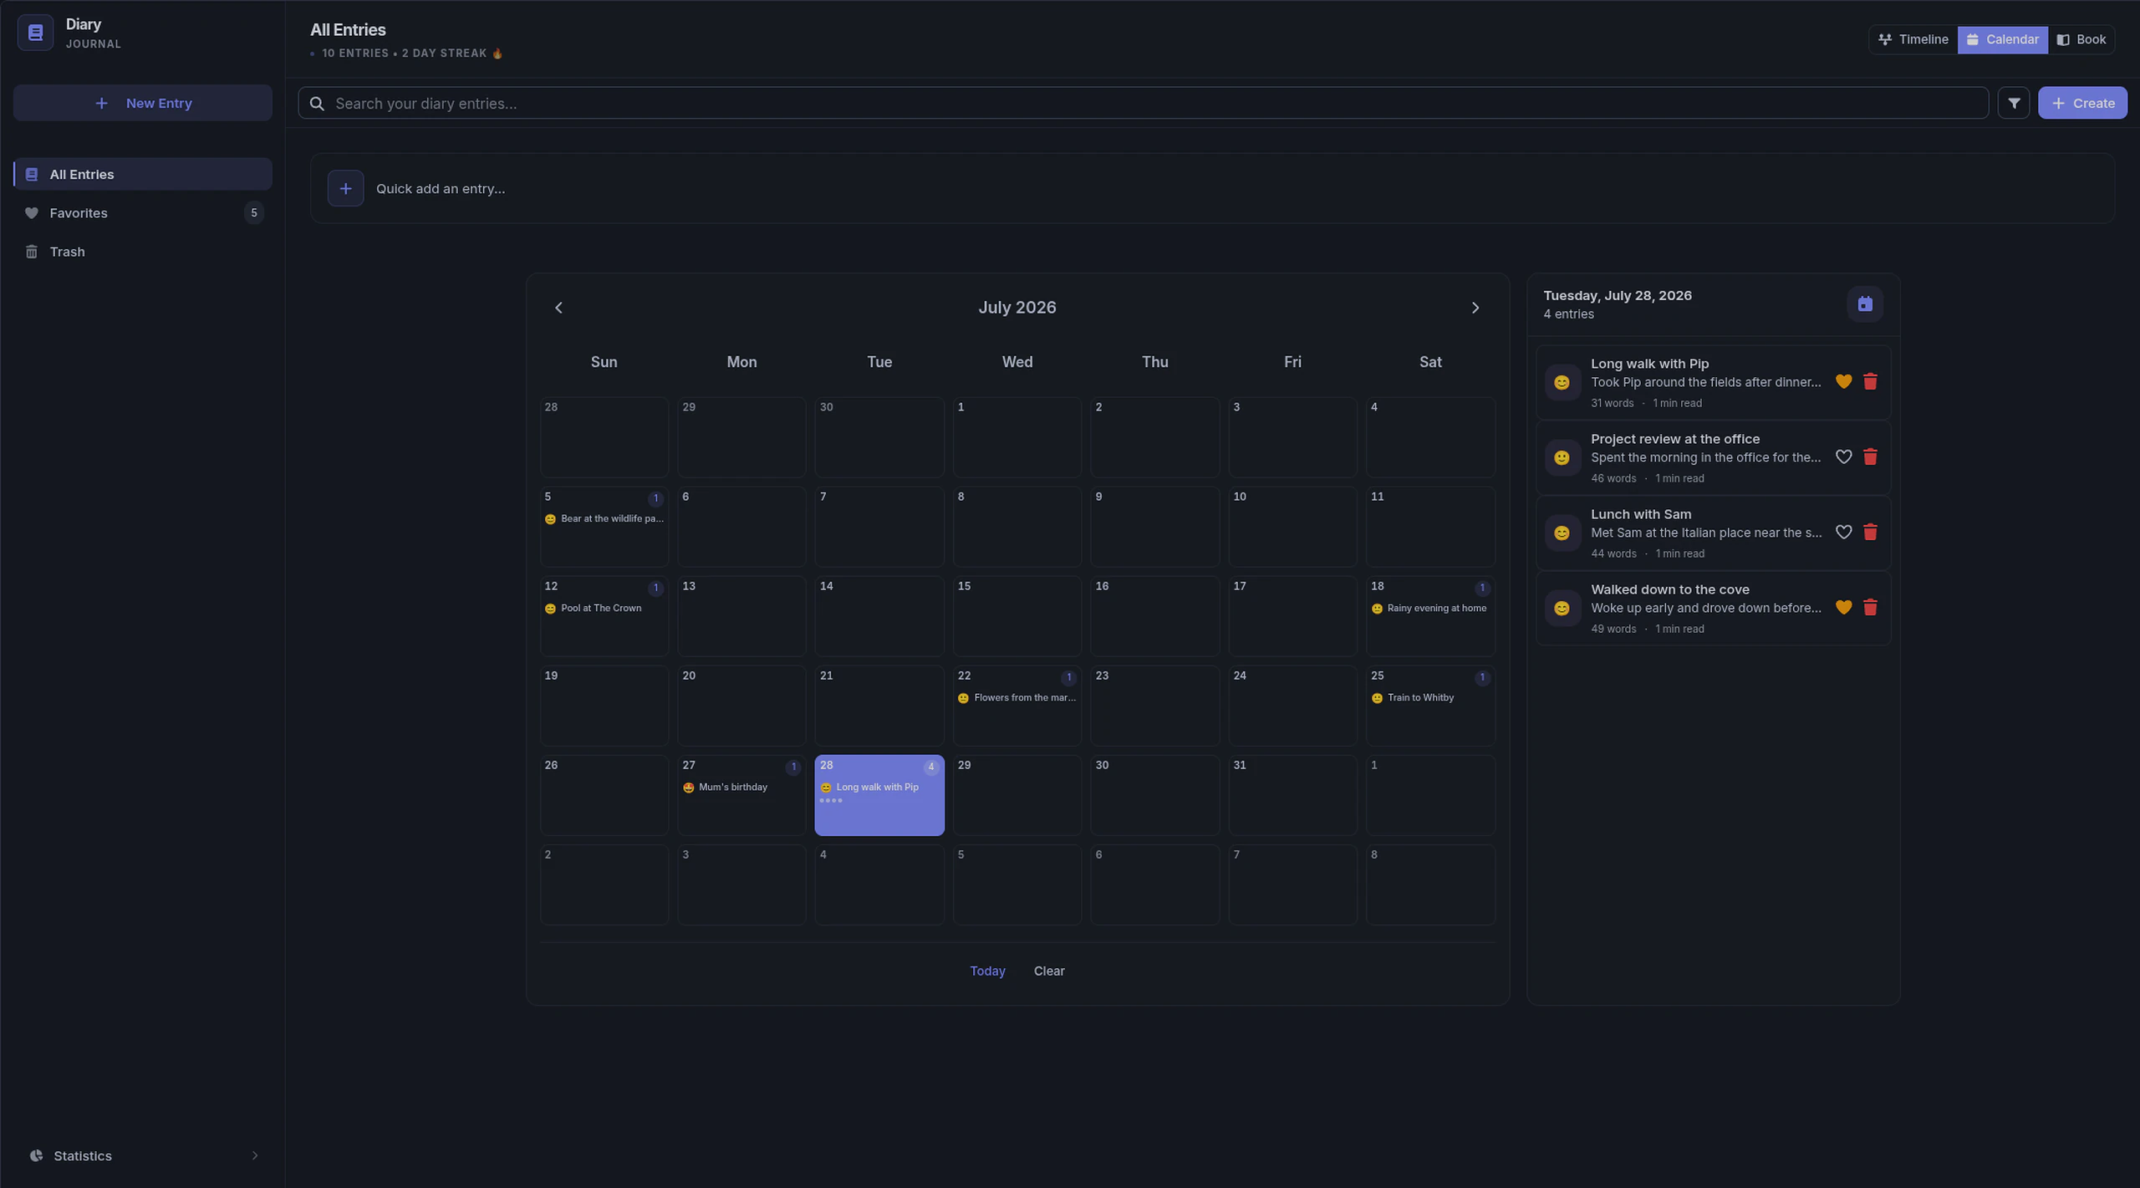This screenshot has height=1188, width=2140.
Task: Click the mood emoji of Project review entry
Action: pyautogui.click(x=1562, y=458)
